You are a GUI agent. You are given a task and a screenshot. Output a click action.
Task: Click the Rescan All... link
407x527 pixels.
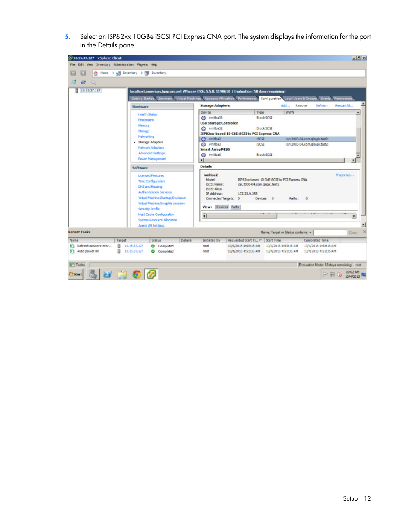pos(344,106)
